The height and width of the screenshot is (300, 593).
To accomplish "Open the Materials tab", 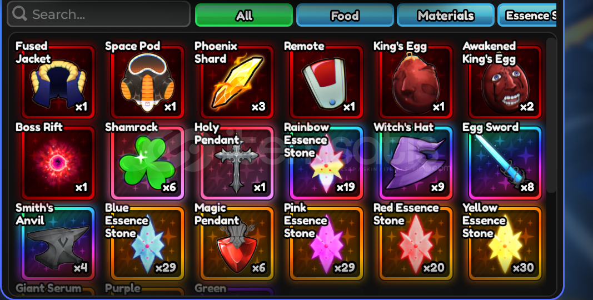I will tap(446, 15).
